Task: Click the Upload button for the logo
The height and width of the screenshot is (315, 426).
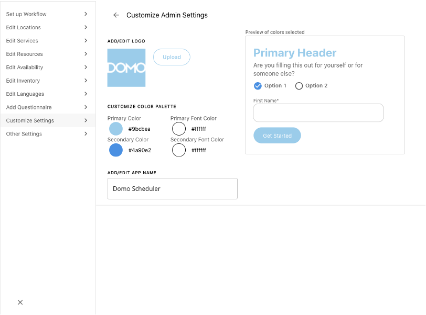Action: click(172, 58)
